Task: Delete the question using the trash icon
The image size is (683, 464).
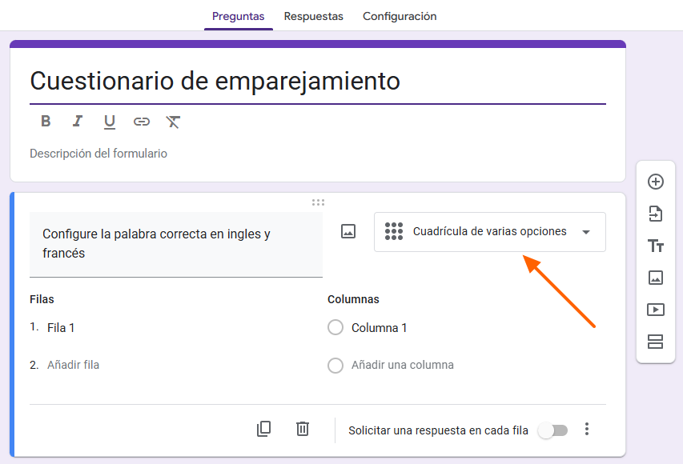Action: 302,429
